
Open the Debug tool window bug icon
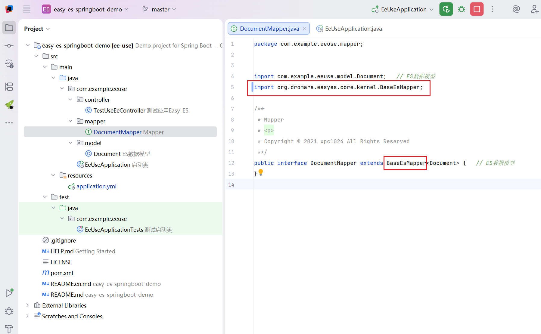[9, 311]
